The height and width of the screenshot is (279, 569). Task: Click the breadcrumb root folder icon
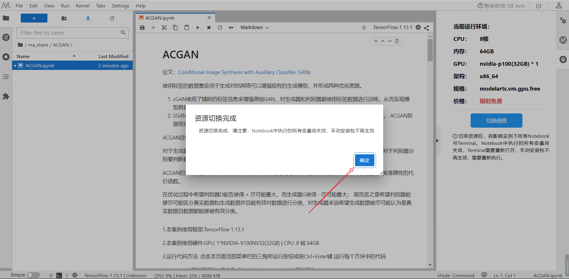(x=20, y=45)
